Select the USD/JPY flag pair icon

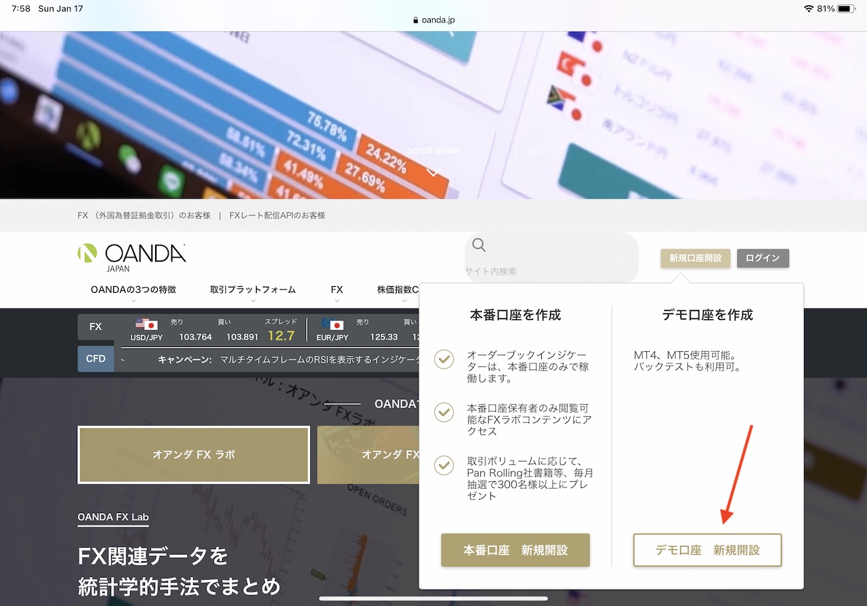[144, 325]
